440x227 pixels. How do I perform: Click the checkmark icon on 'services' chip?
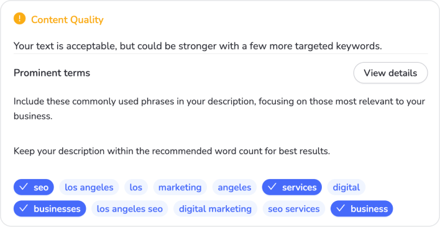click(x=272, y=187)
